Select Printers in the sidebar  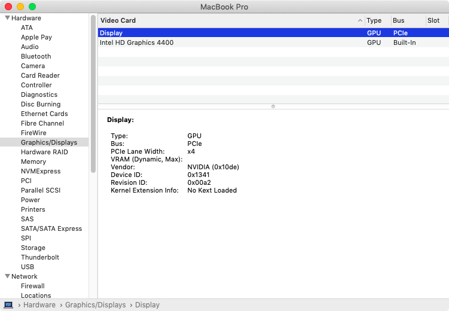pos(33,209)
